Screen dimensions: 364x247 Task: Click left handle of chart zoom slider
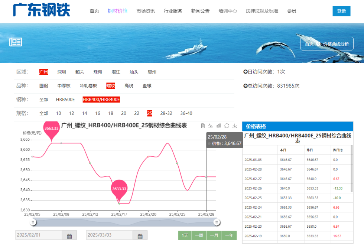[33, 222]
